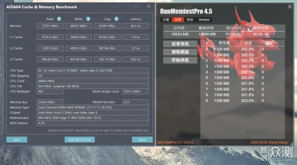Click the Save button in AIDA64
The width and height of the screenshot is (297, 165).
(16, 140)
